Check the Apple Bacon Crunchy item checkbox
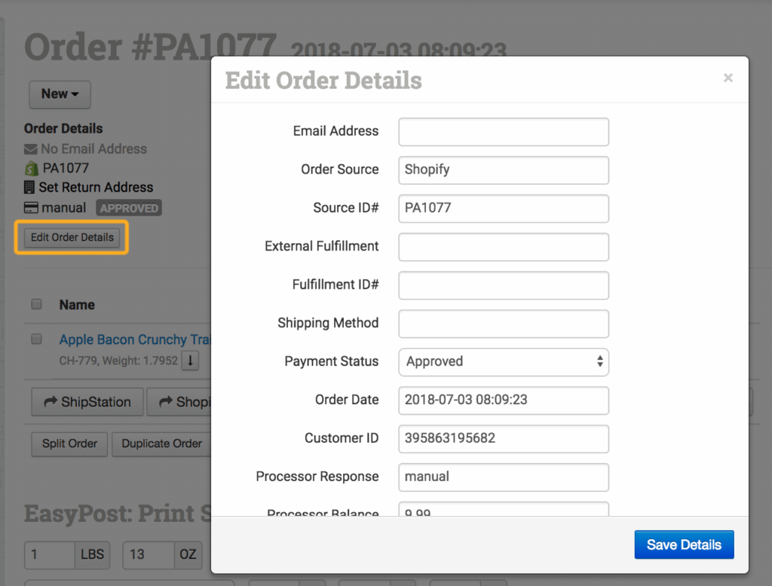Screen dimensions: 772x586 click(x=36, y=340)
